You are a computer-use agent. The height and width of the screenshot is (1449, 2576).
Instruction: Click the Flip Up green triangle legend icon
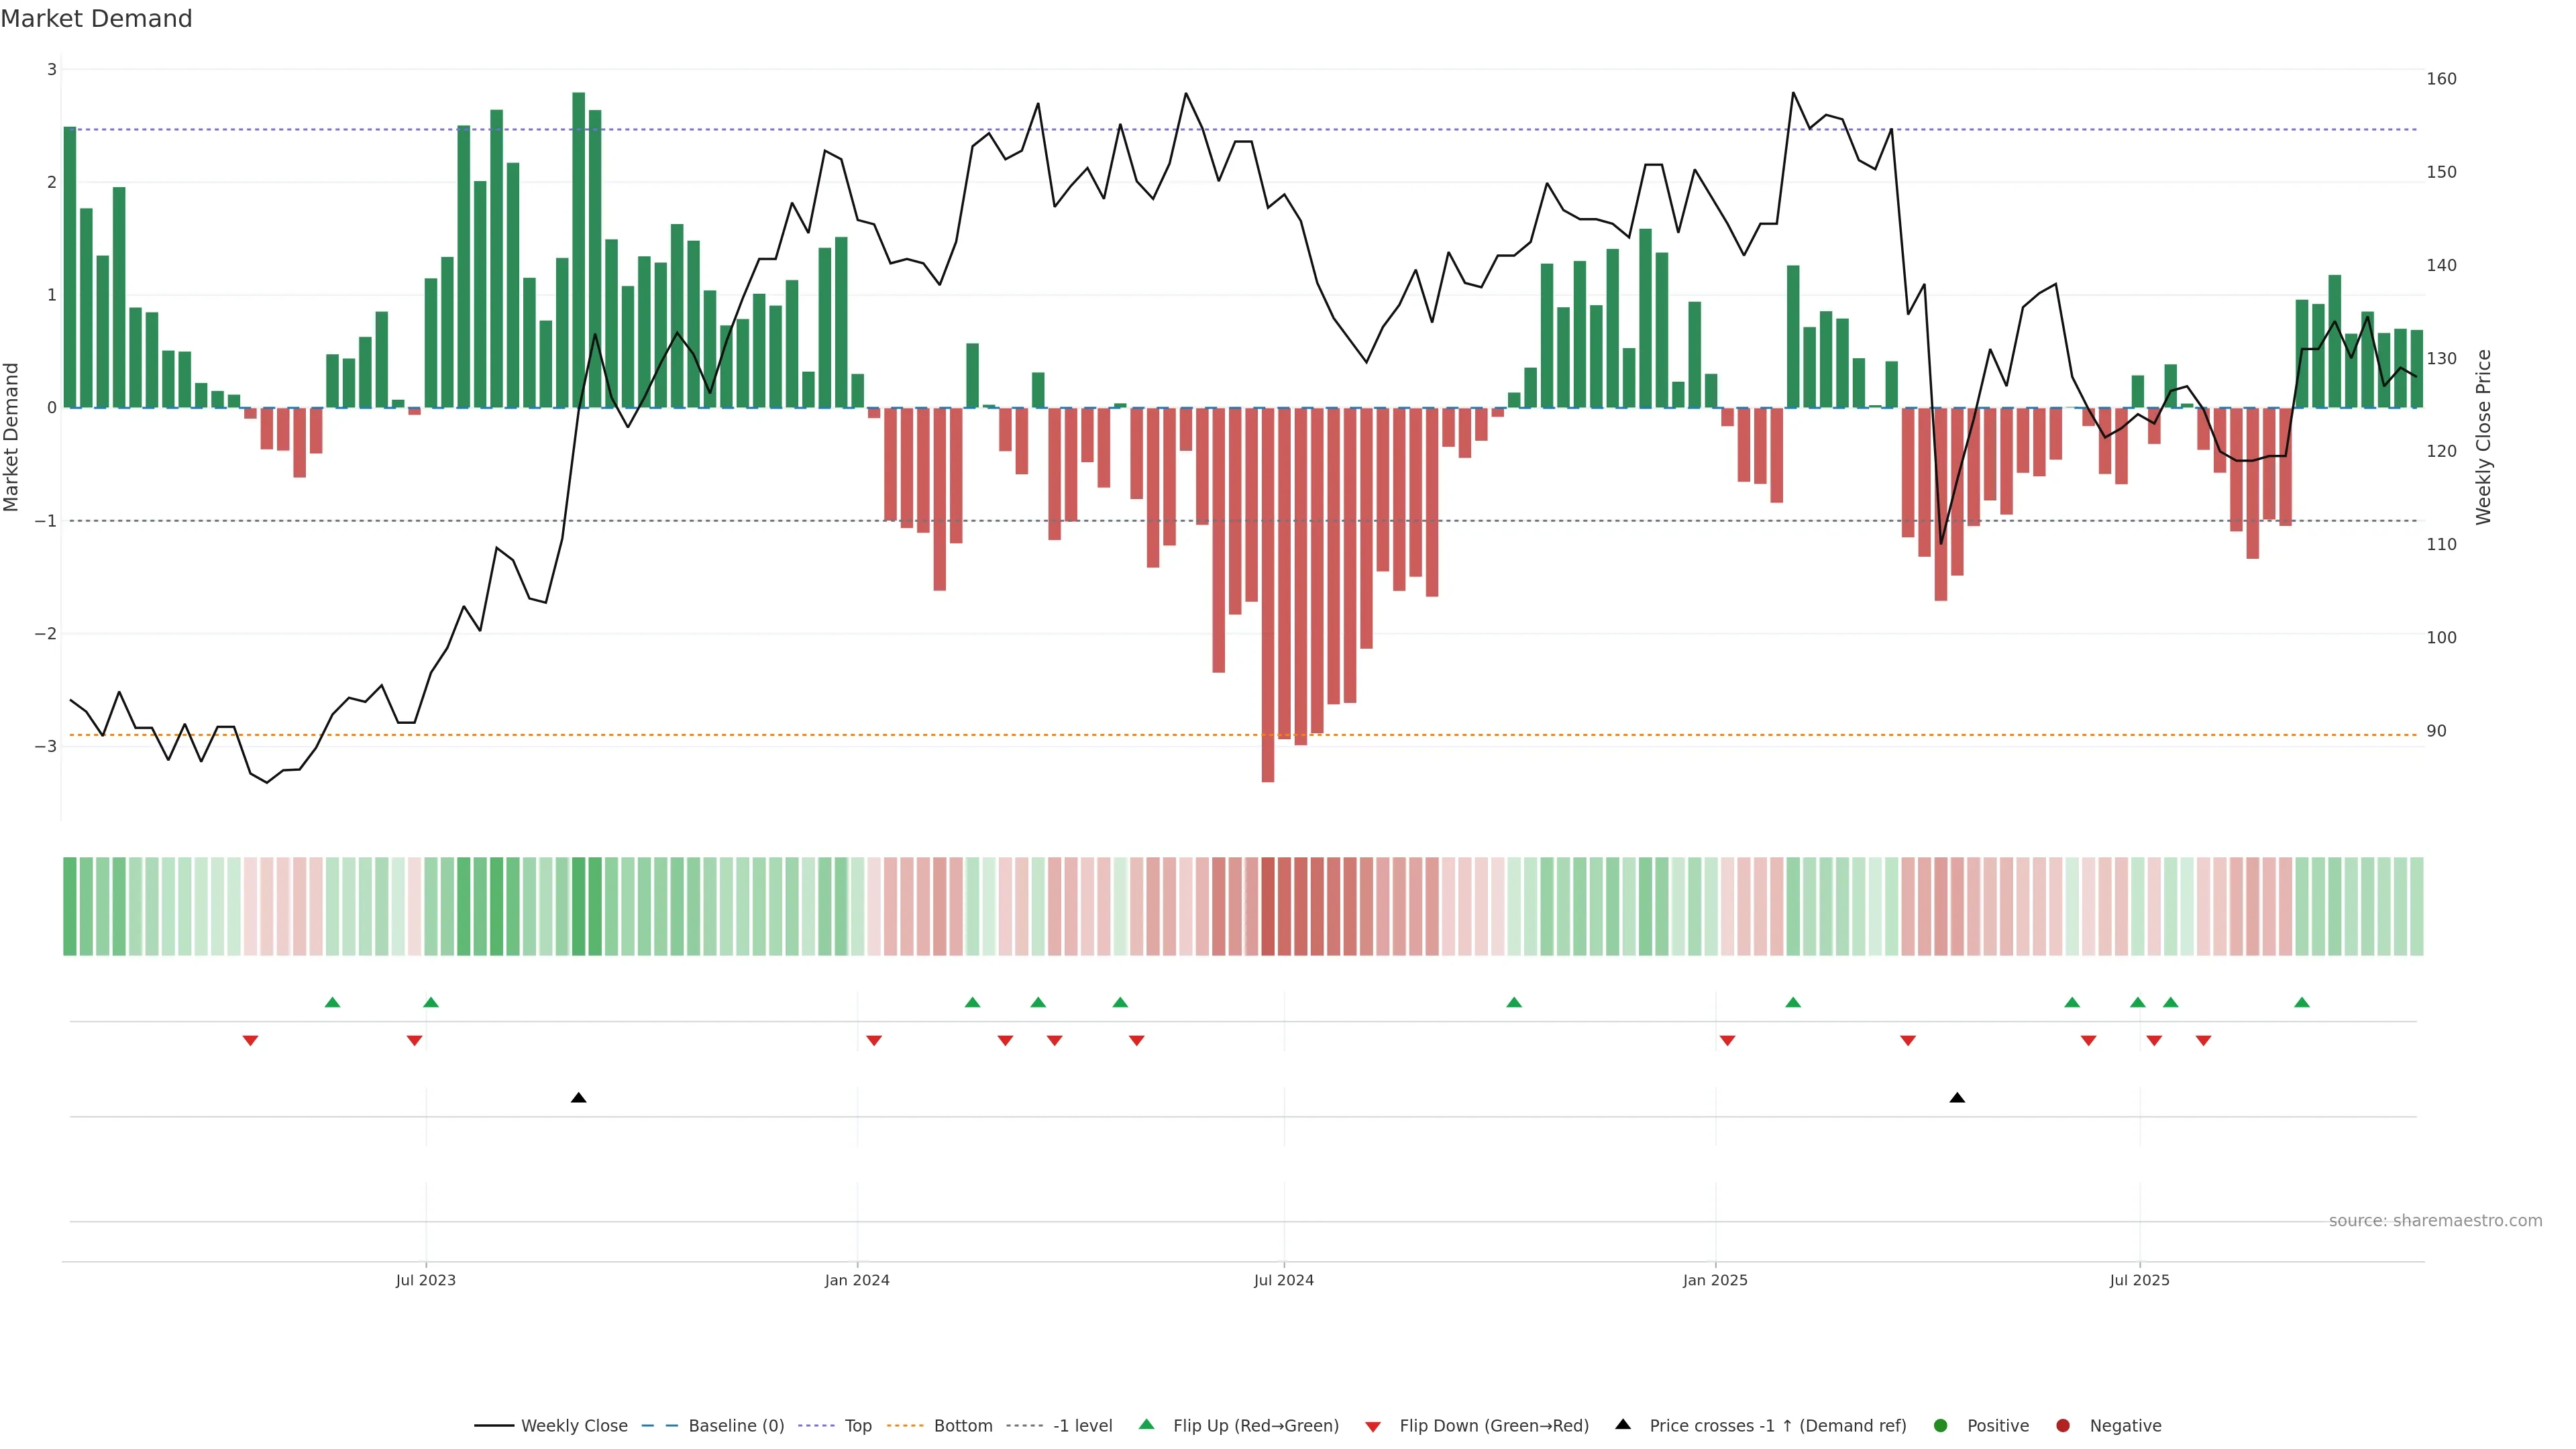coord(1146,1424)
